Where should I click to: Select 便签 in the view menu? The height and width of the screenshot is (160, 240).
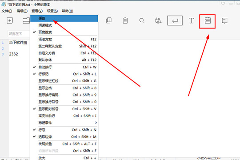click(64, 18)
